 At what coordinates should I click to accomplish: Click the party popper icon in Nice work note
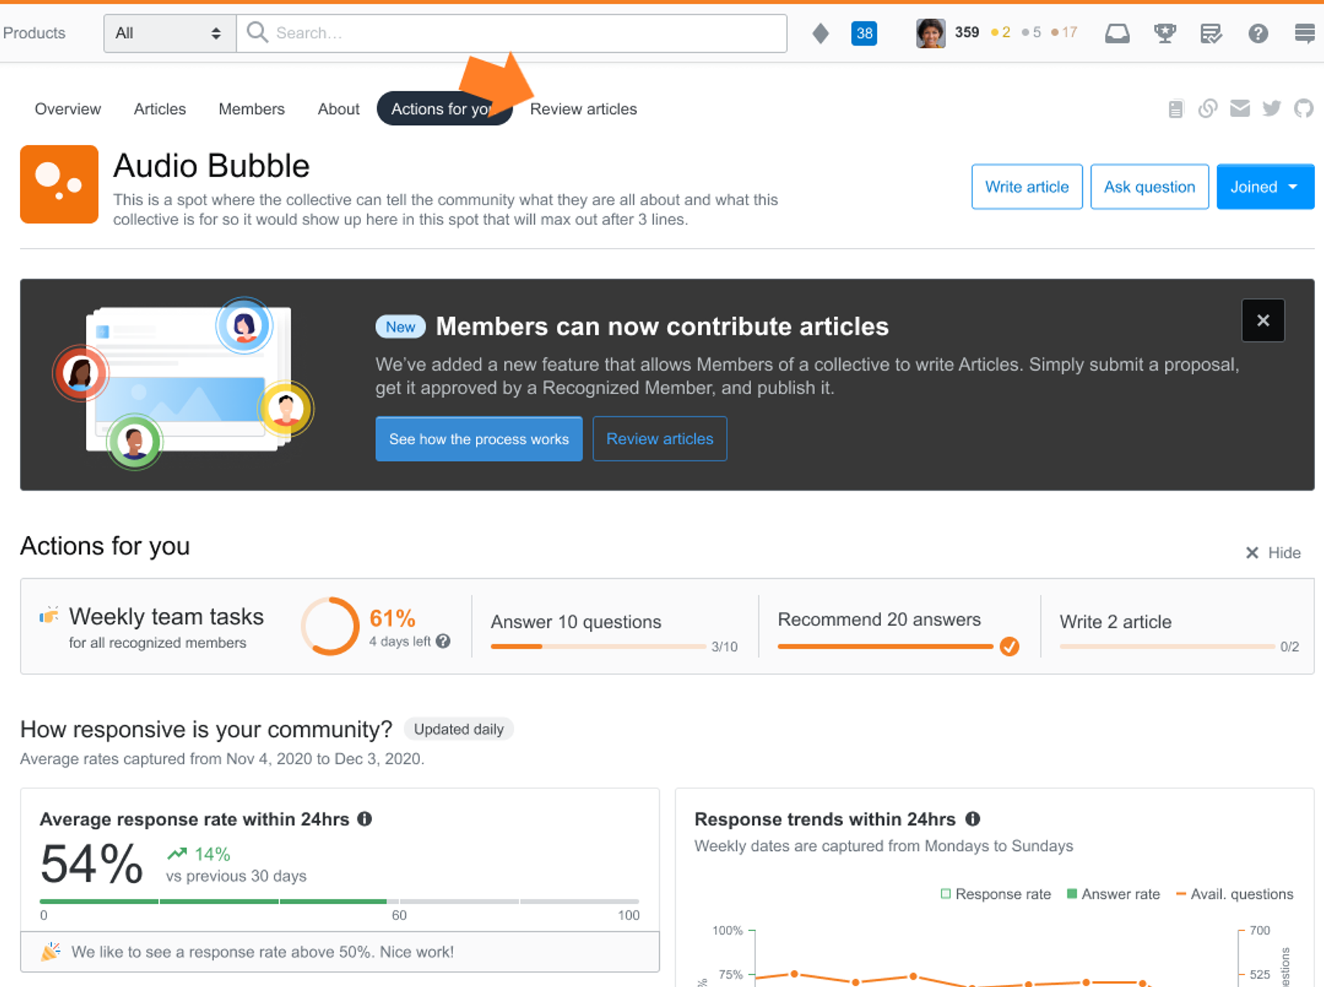(51, 952)
